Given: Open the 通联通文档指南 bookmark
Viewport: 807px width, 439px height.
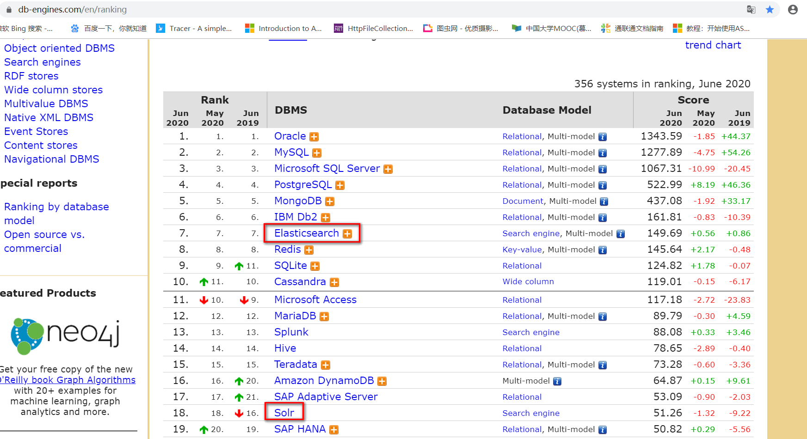Looking at the screenshot, I should coord(632,29).
